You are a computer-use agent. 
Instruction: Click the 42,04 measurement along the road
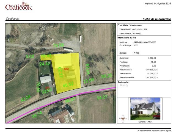click(x=26, y=98)
